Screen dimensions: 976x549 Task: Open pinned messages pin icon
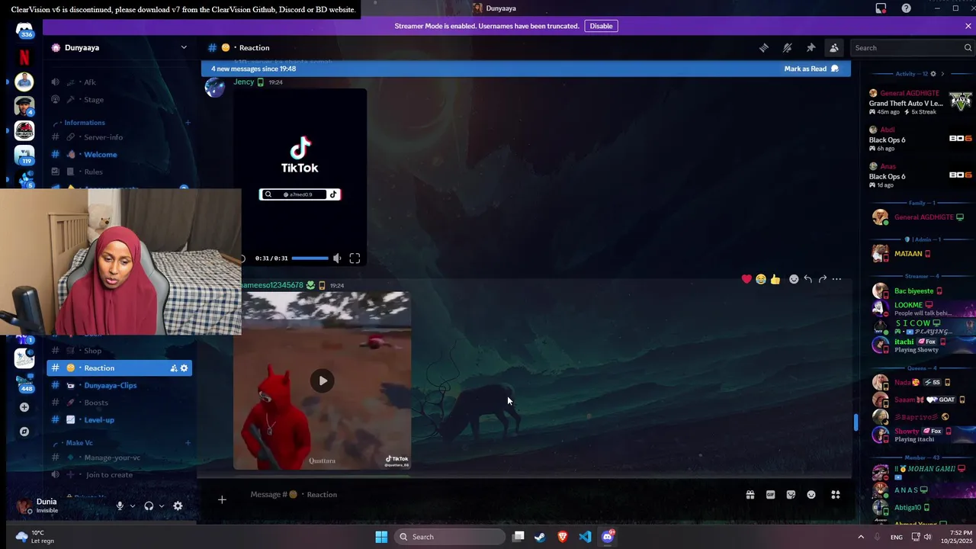tap(811, 47)
